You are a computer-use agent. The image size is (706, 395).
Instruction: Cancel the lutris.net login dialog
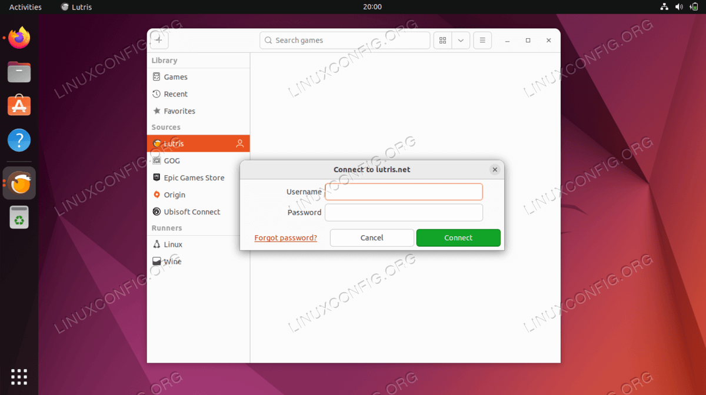(372, 238)
